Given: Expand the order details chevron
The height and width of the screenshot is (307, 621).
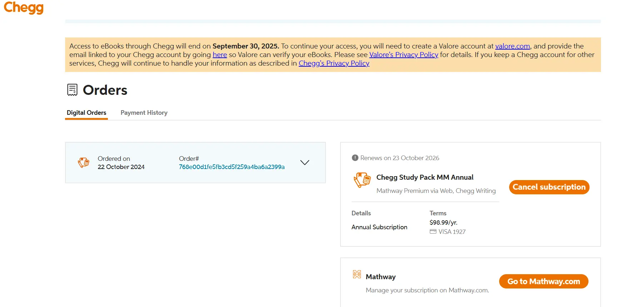Looking at the screenshot, I should click(305, 163).
